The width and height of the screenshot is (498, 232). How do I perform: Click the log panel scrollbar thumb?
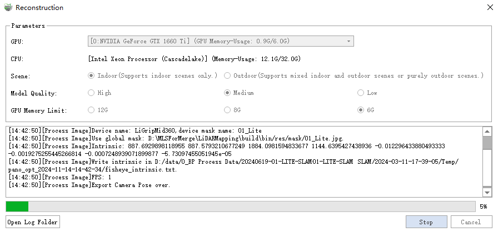[x=487, y=143]
